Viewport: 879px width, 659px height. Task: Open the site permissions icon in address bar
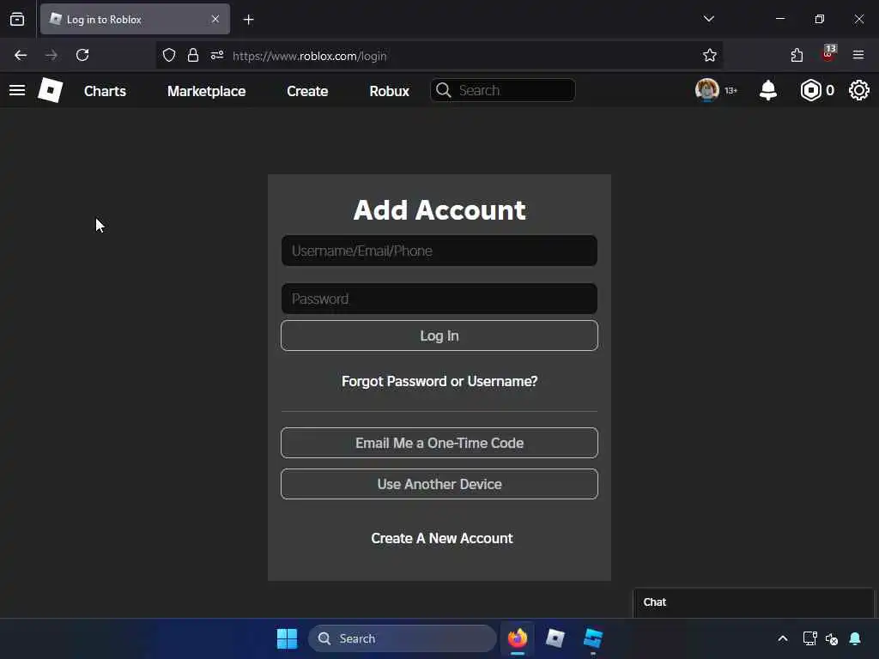[x=217, y=55]
